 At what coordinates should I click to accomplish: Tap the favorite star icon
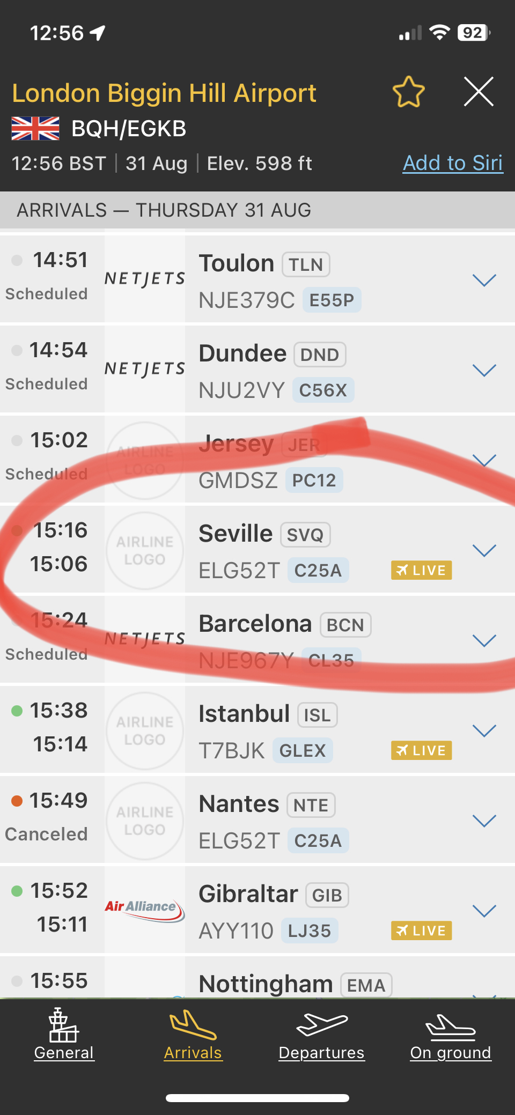point(409,92)
